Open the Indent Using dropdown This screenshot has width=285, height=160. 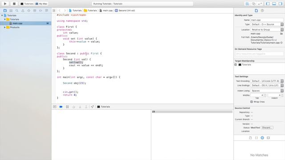[267, 91]
